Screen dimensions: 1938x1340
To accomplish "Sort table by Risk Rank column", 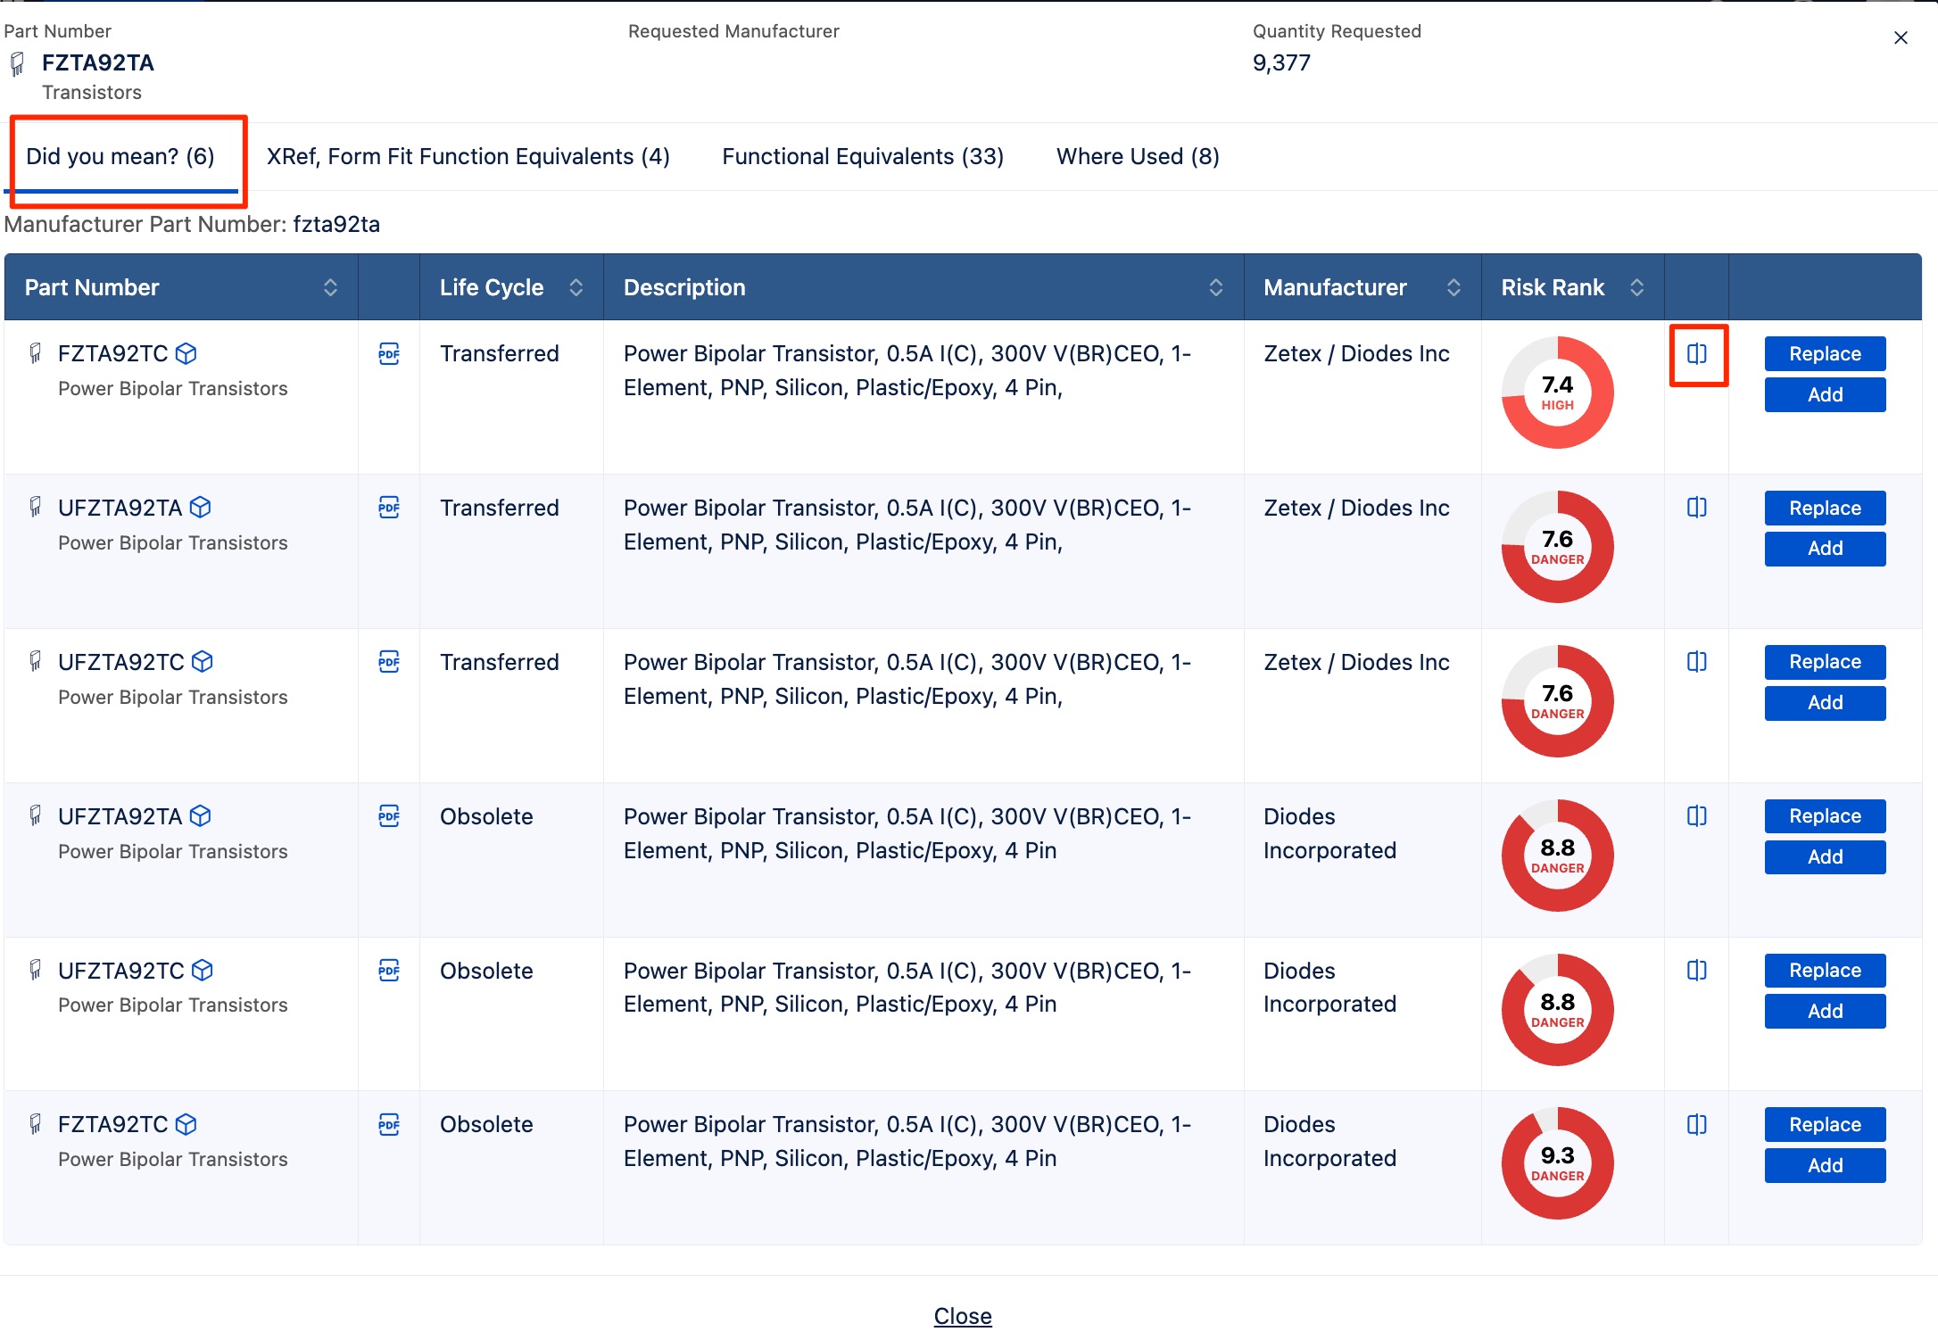I will click(1637, 287).
